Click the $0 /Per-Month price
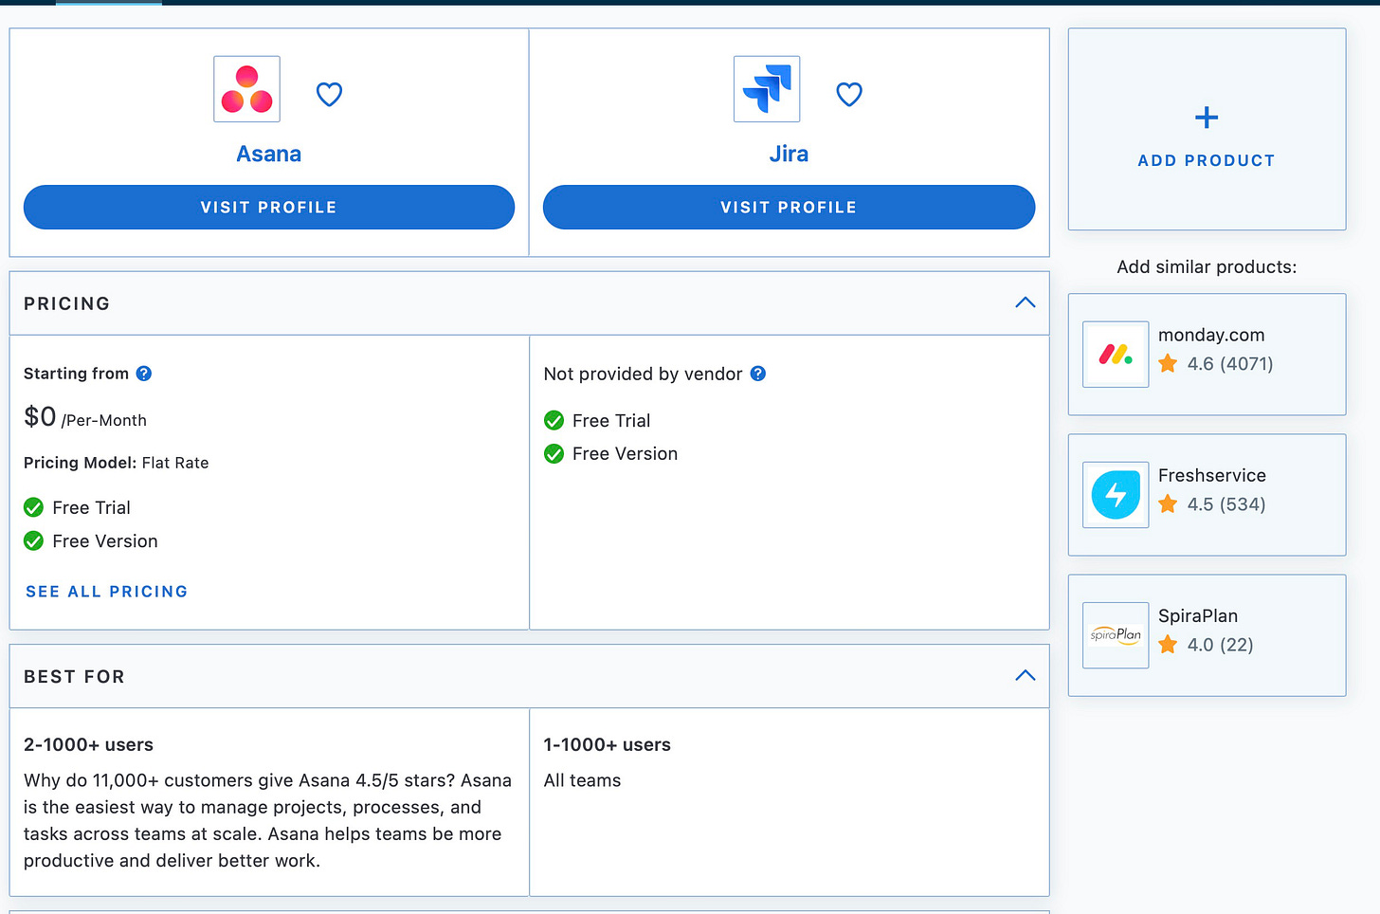This screenshot has height=914, width=1380. pyautogui.click(x=85, y=417)
